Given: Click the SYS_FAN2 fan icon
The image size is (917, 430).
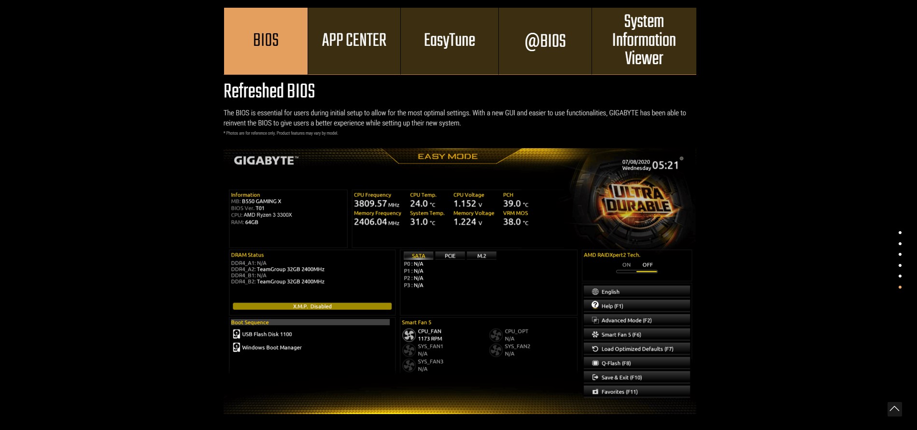Looking at the screenshot, I should [x=496, y=350].
